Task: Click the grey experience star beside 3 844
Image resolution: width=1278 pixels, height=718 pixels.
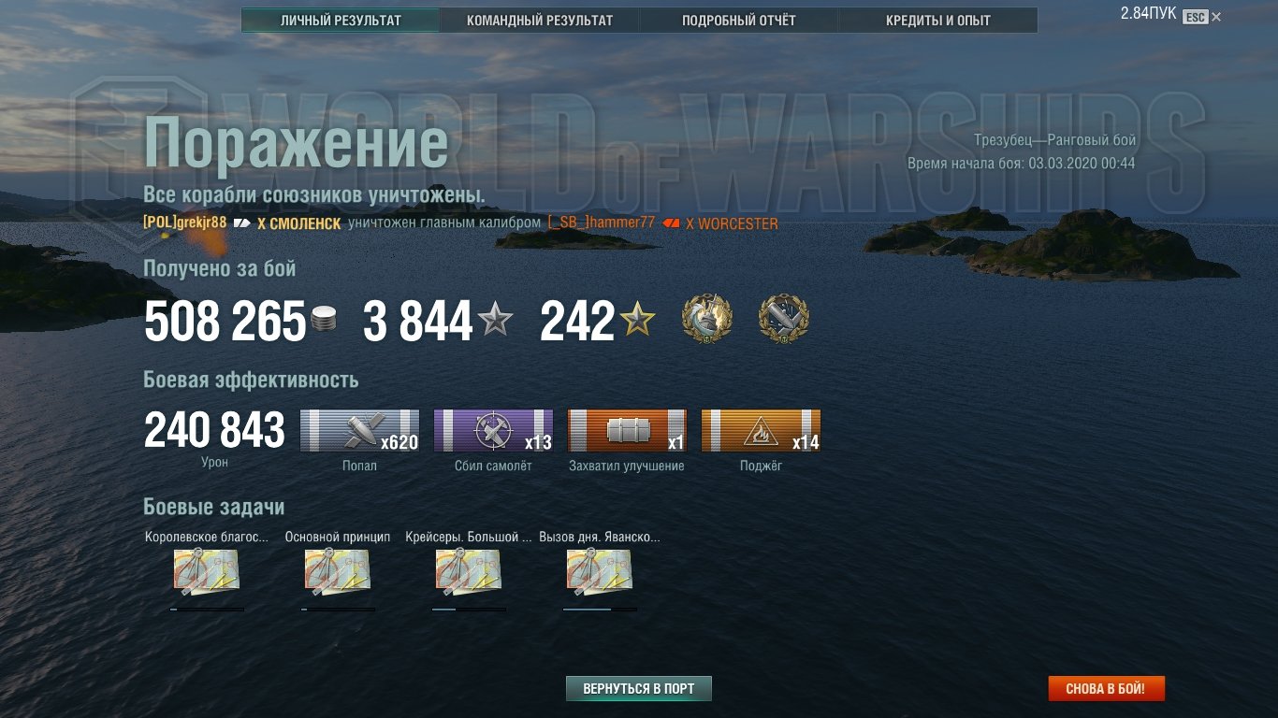Action: coord(495,320)
